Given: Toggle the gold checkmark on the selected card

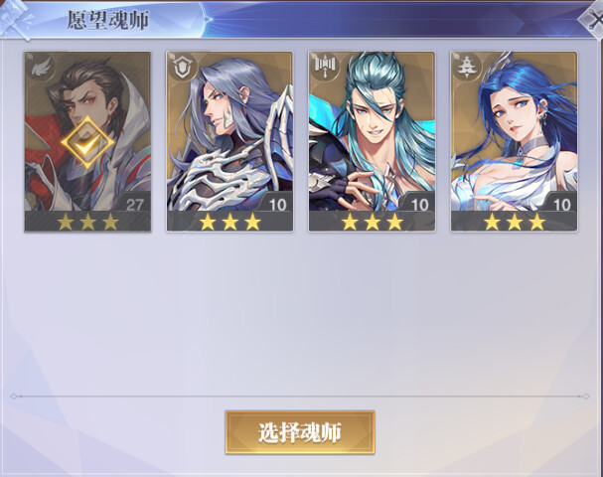Looking at the screenshot, I should pos(87,142).
